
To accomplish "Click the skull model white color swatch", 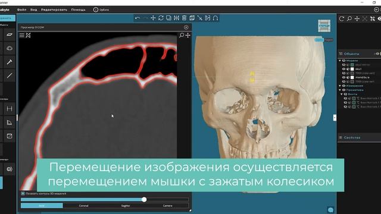I will (x=352, y=69).
